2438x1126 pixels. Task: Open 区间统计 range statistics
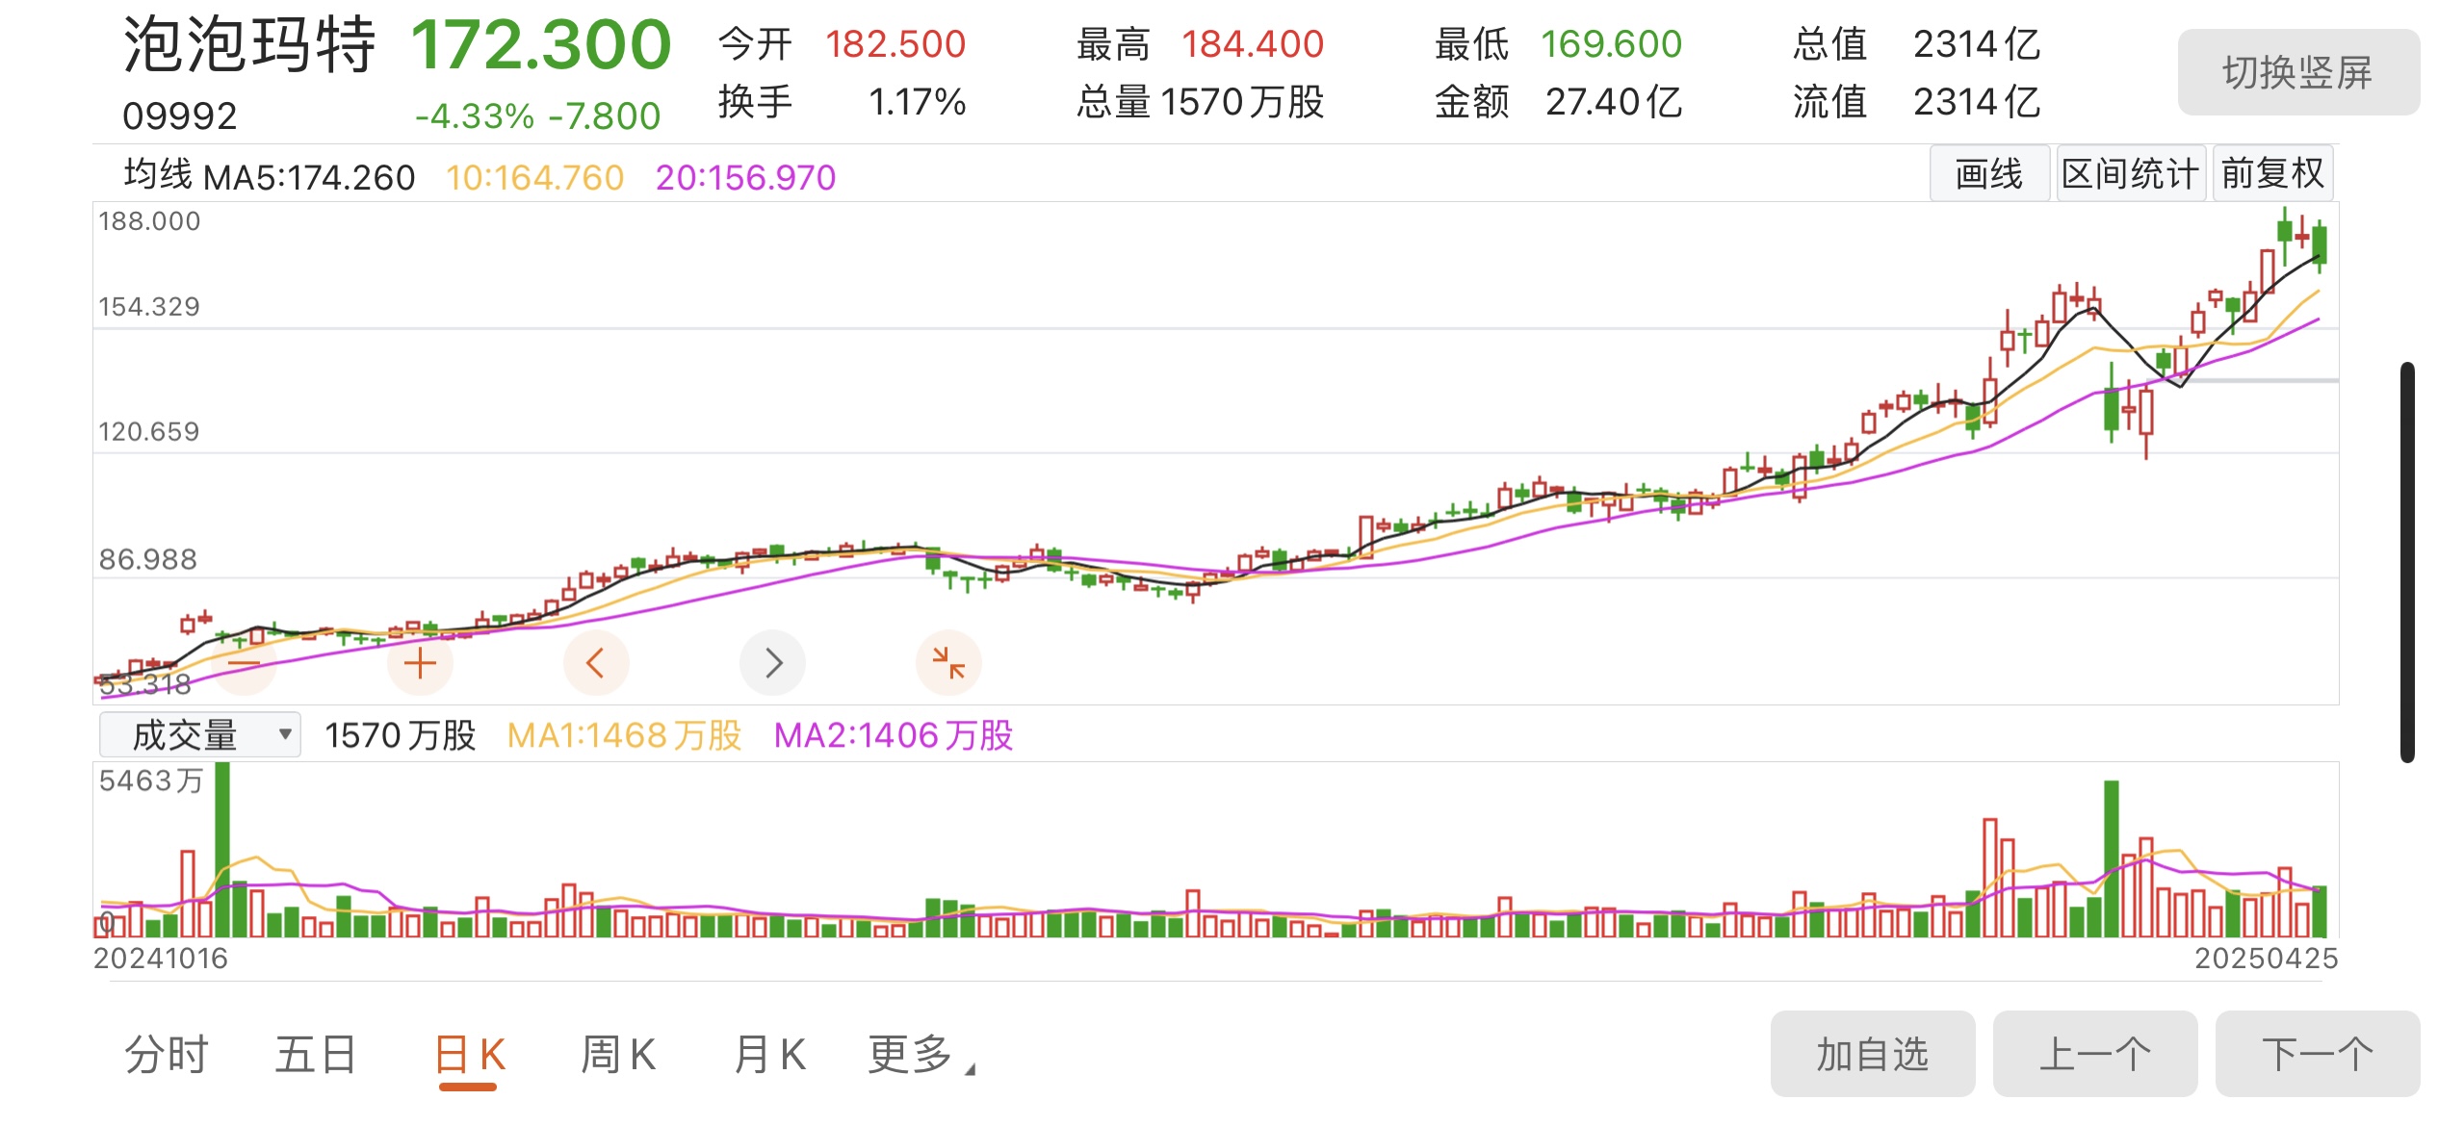coord(2130,174)
